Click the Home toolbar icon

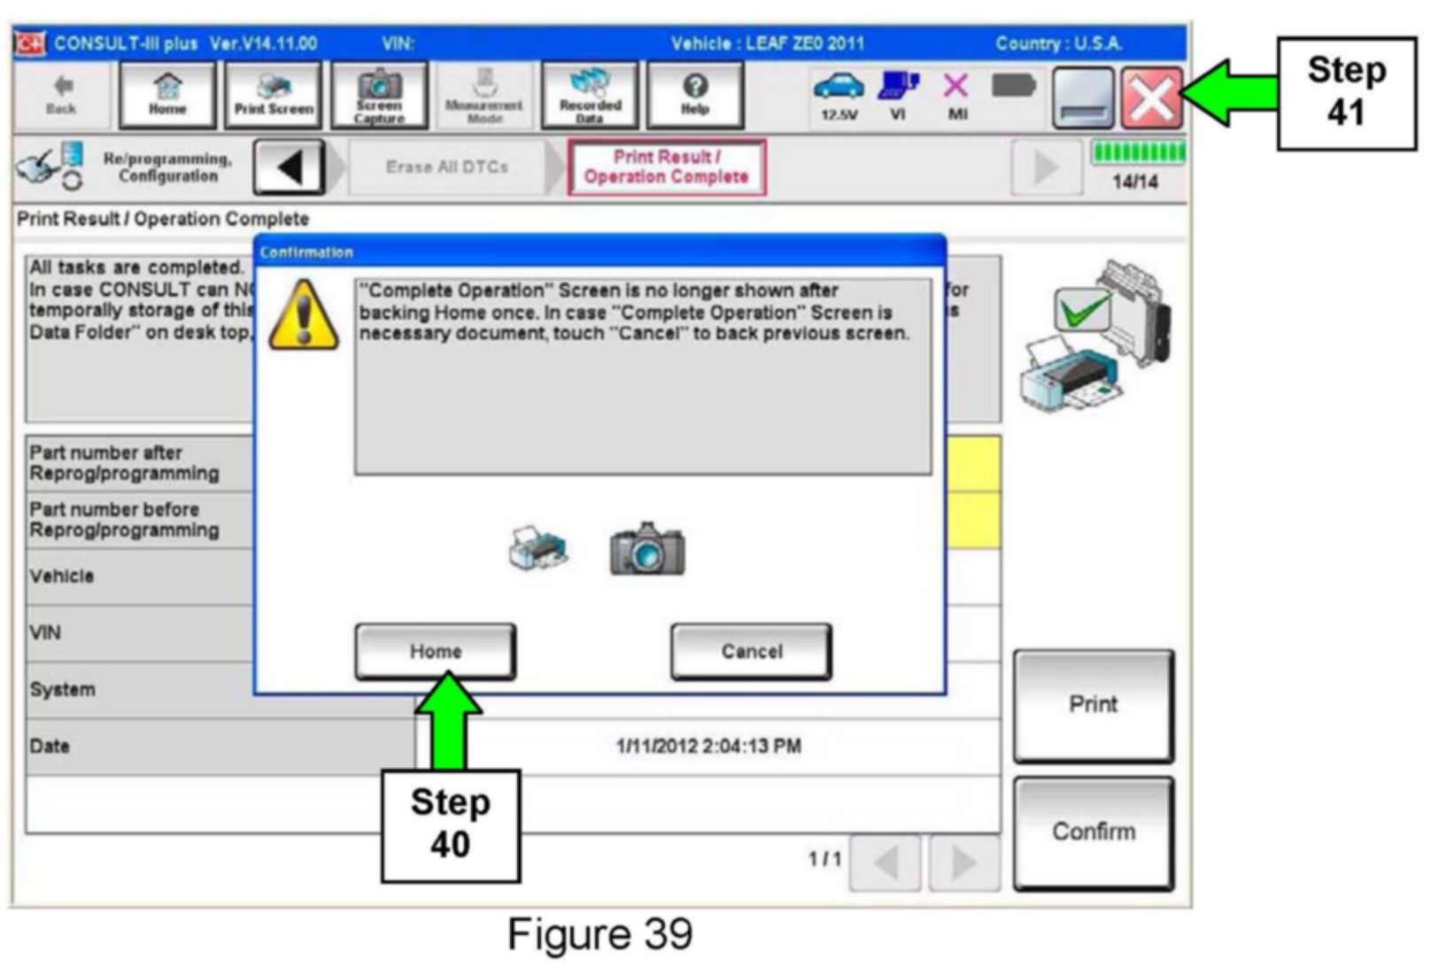pyautogui.click(x=166, y=95)
